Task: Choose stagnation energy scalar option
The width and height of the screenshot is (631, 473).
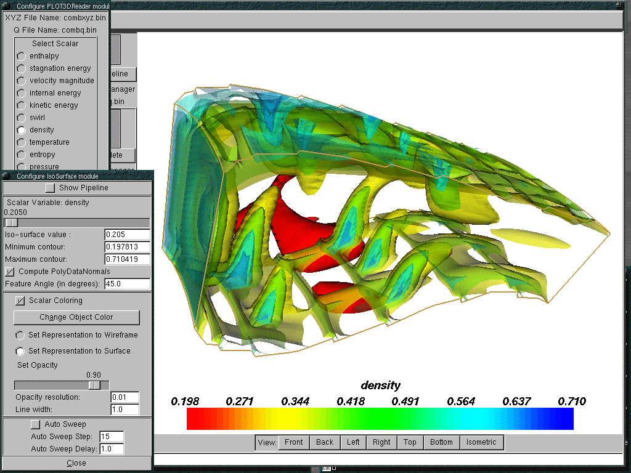Action: point(22,68)
